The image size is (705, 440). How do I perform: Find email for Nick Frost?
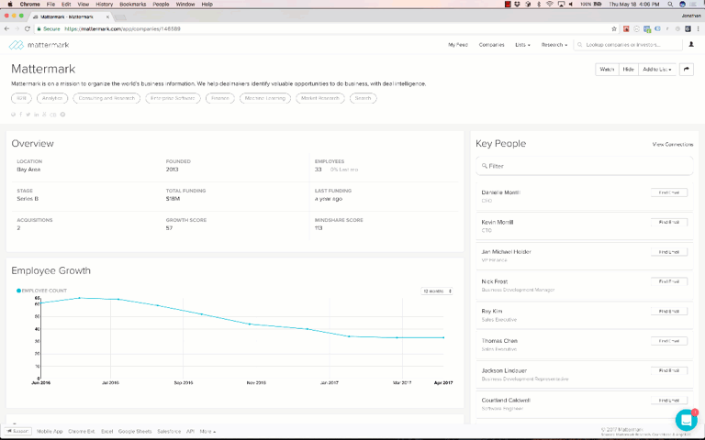pyautogui.click(x=669, y=281)
